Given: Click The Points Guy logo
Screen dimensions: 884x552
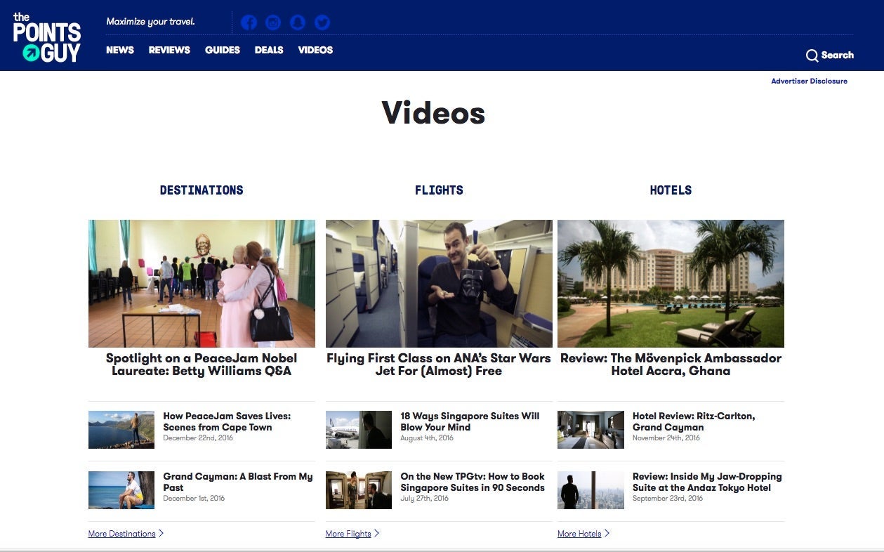Looking at the screenshot, I should click(x=47, y=37).
